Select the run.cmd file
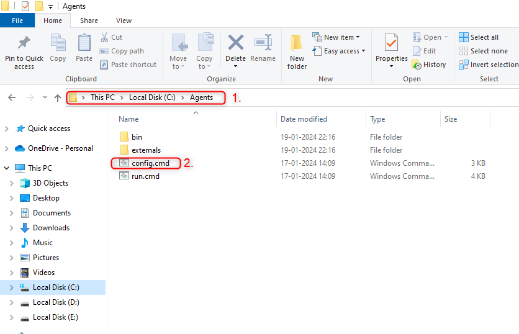 coord(145,176)
